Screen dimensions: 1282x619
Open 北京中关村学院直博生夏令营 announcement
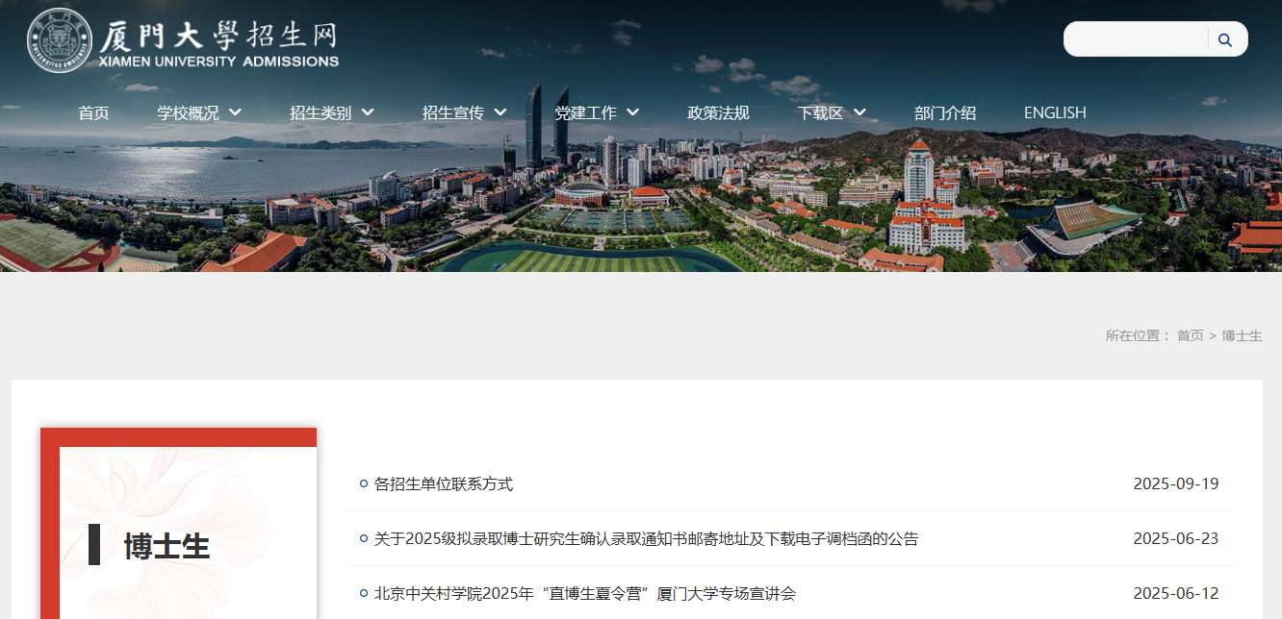pos(585,593)
